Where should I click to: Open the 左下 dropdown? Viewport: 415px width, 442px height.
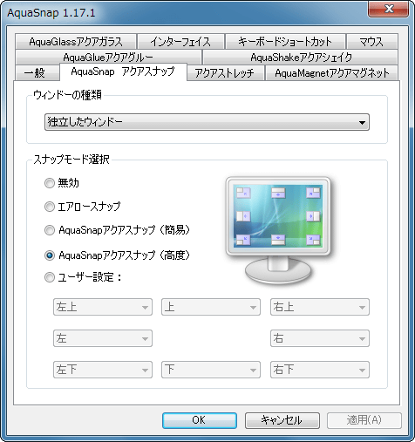tap(103, 370)
